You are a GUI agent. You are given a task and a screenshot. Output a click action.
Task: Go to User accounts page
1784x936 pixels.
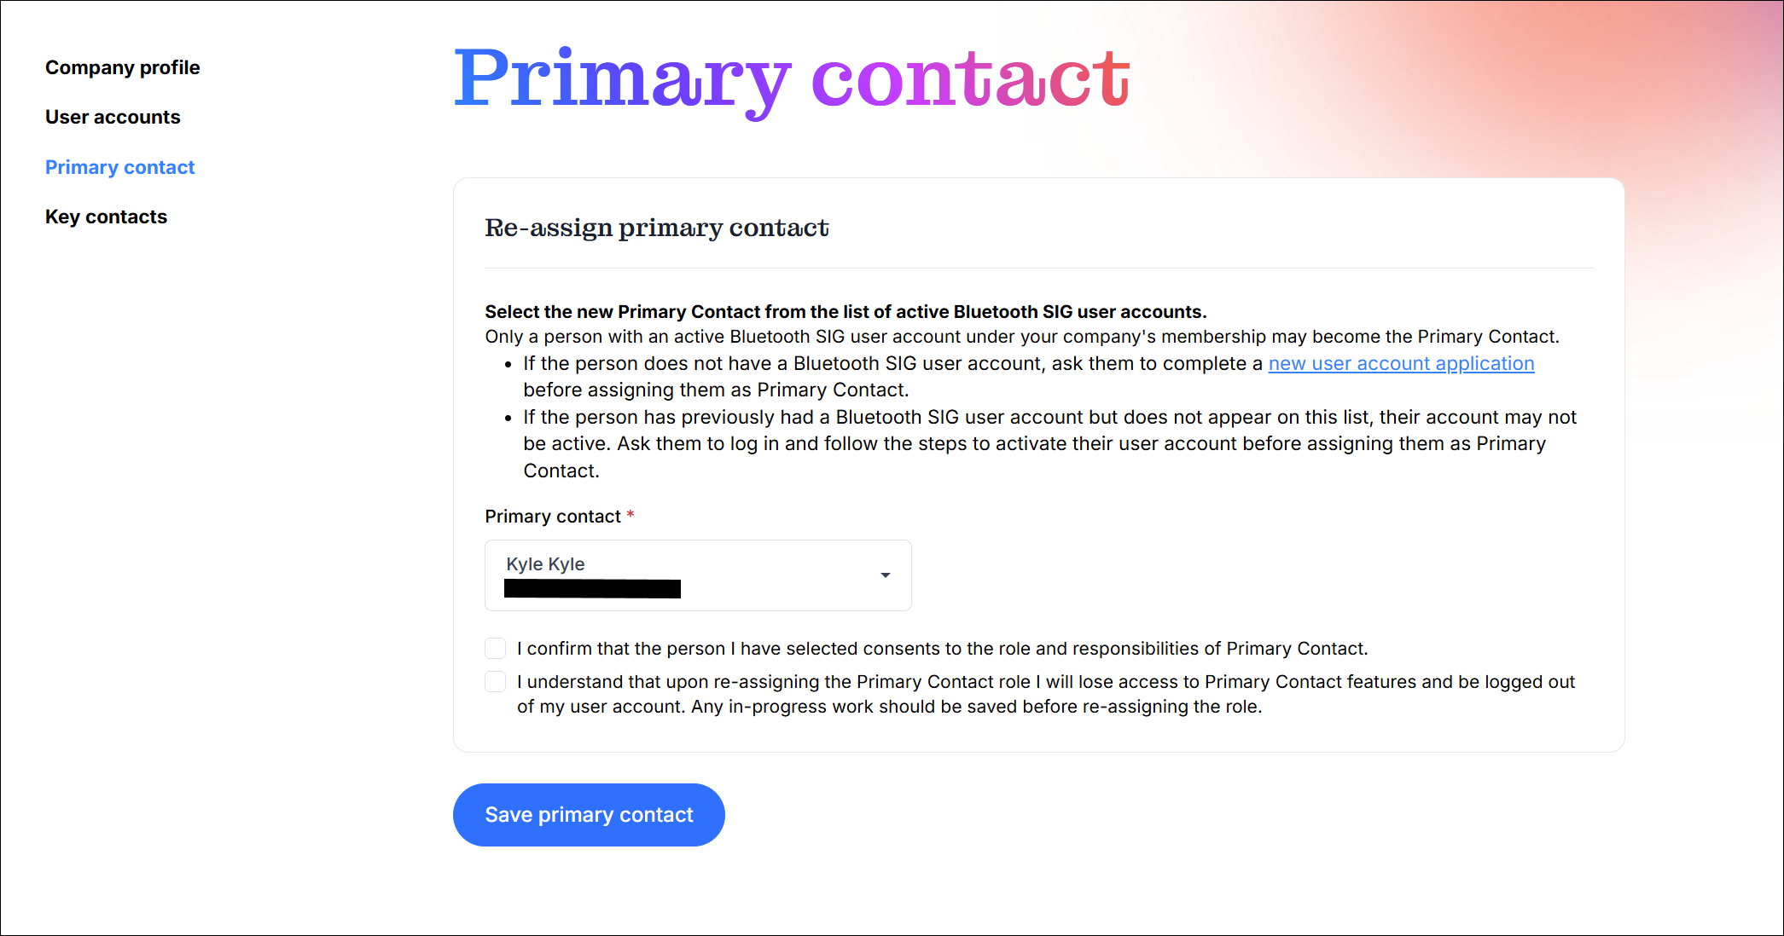click(x=113, y=117)
